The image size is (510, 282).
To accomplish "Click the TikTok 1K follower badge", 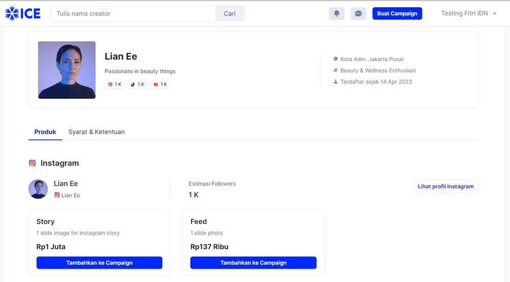I will point(137,84).
